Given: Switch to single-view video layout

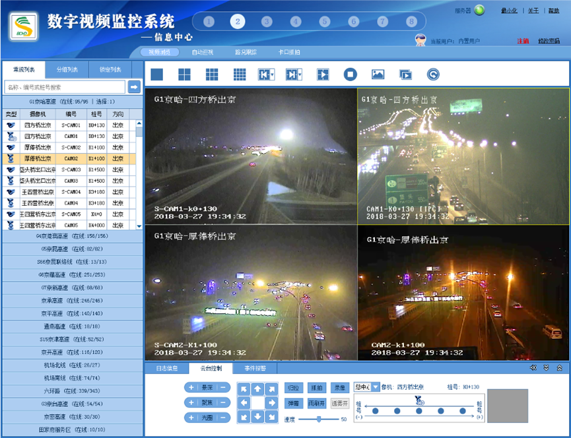Looking at the screenshot, I should point(156,75).
